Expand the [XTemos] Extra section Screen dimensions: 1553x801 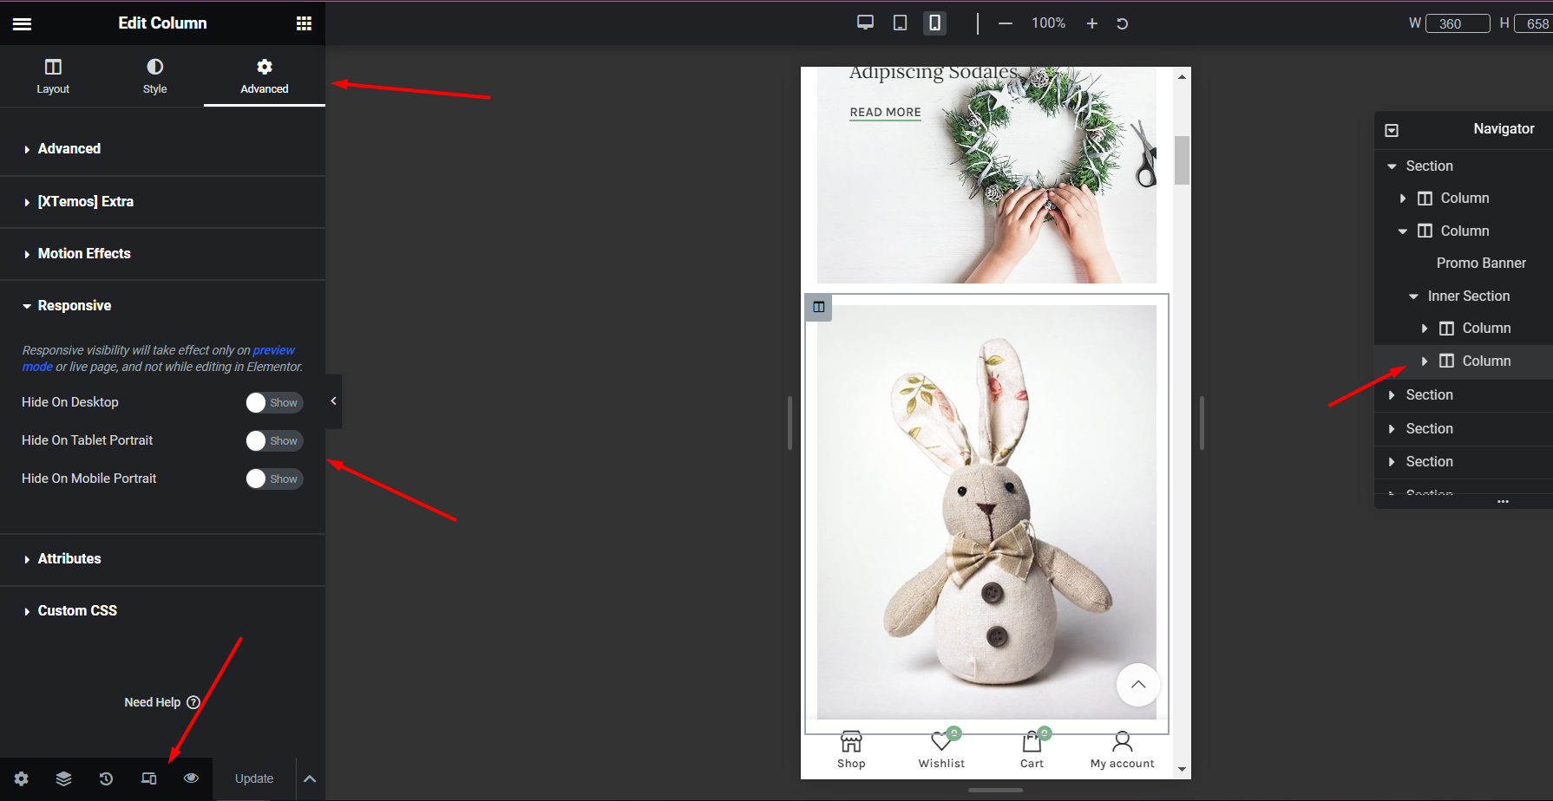(x=162, y=201)
